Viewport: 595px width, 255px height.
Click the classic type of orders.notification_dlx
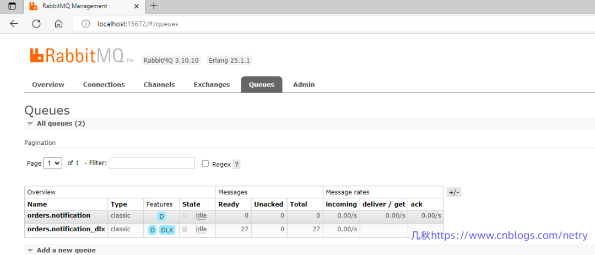[121, 229]
